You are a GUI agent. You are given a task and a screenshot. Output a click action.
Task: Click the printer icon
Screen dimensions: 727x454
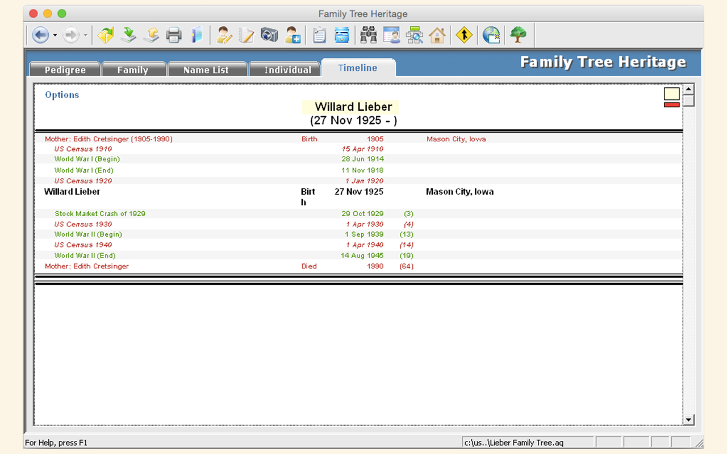tap(174, 35)
